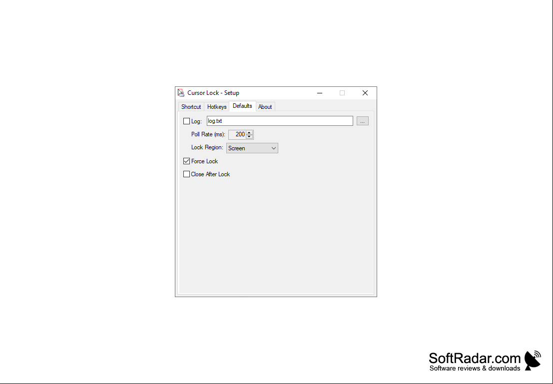Image resolution: width=553 pixels, height=384 pixels.
Task: Click the Close After Lock label
Action: (x=210, y=174)
